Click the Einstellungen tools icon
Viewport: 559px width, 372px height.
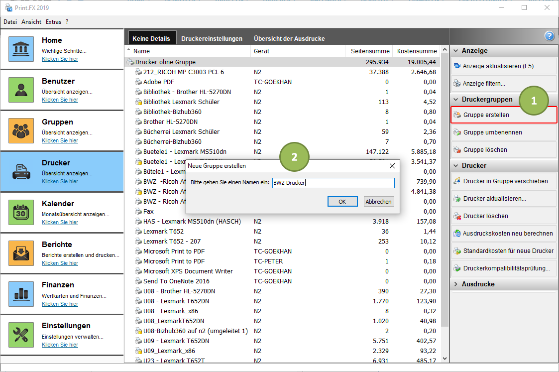21,335
